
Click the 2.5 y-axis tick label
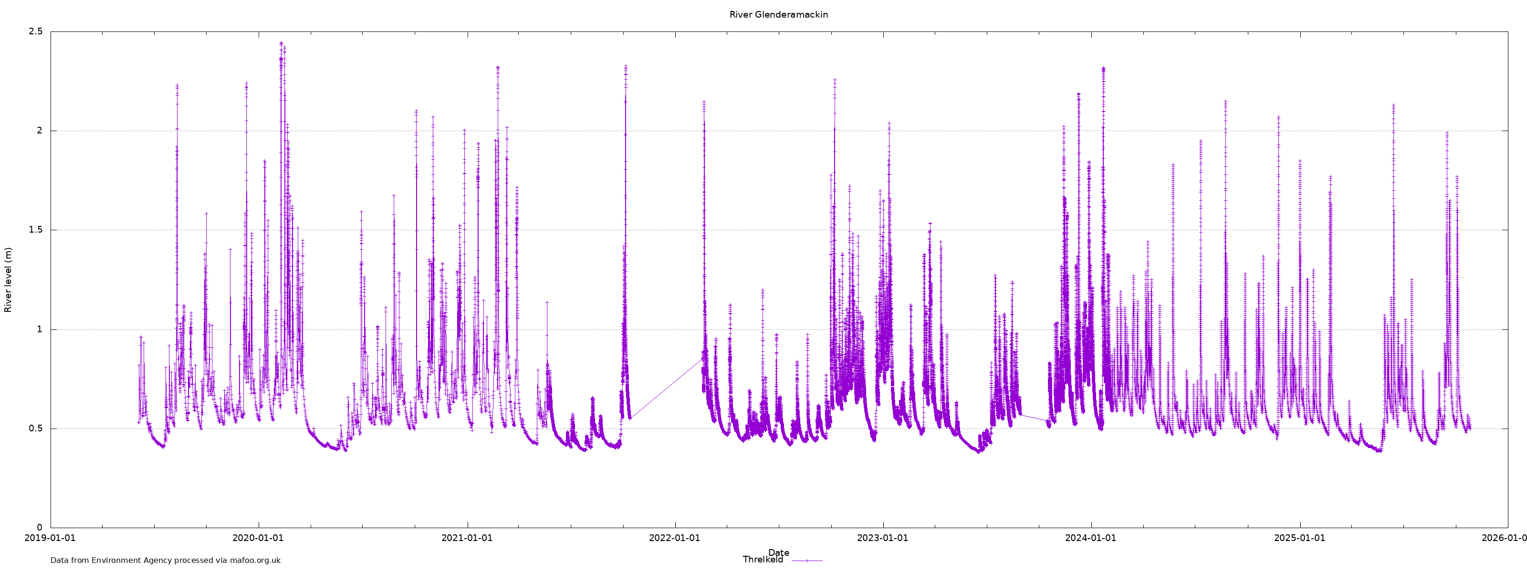(x=36, y=31)
